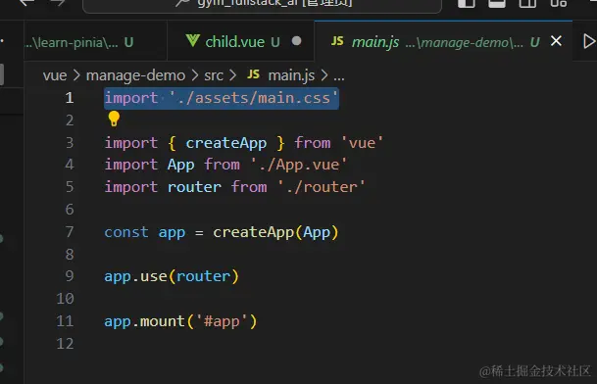The height and width of the screenshot is (384, 597).
Task: Select the main.js manage-demo tab
Action: coord(443,41)
